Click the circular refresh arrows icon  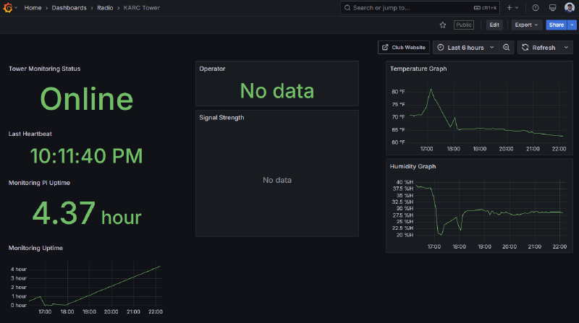[525, 47]
